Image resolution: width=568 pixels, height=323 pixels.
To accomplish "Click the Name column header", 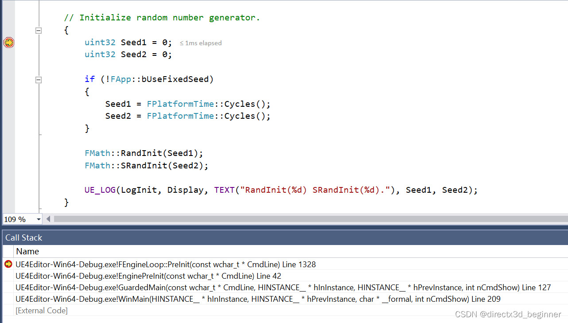I will [x=27, y=251].
